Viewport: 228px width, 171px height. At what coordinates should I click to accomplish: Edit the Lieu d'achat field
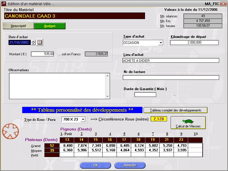[171, 60]
